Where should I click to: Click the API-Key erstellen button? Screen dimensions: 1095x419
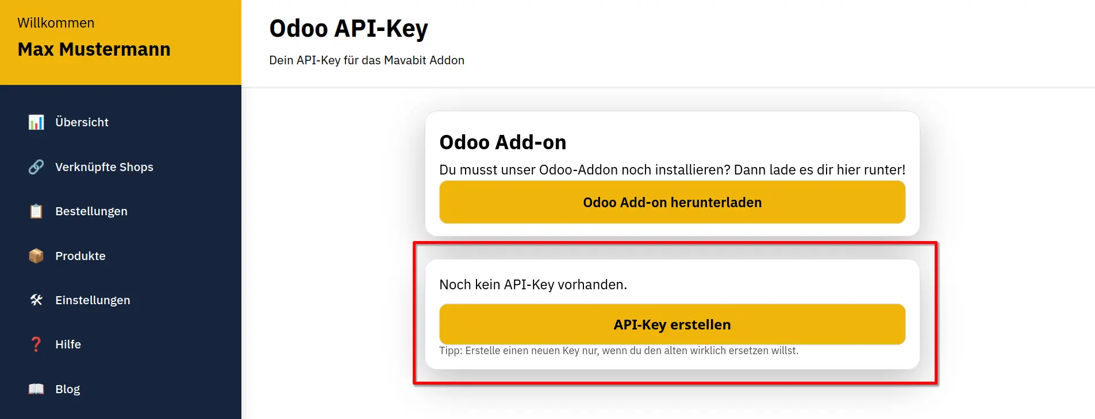[x=671, y=324]
